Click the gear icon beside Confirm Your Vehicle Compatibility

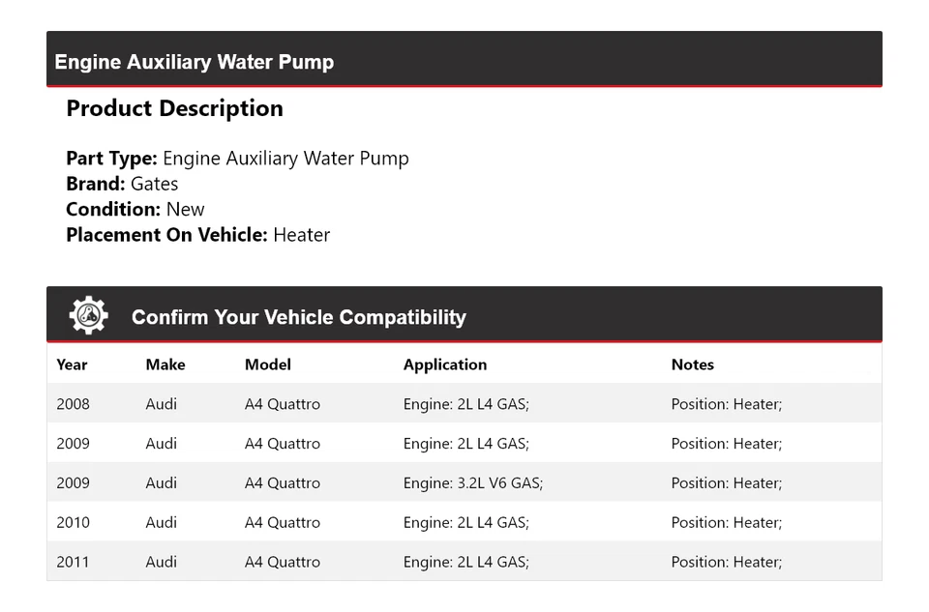coord(88,316)
